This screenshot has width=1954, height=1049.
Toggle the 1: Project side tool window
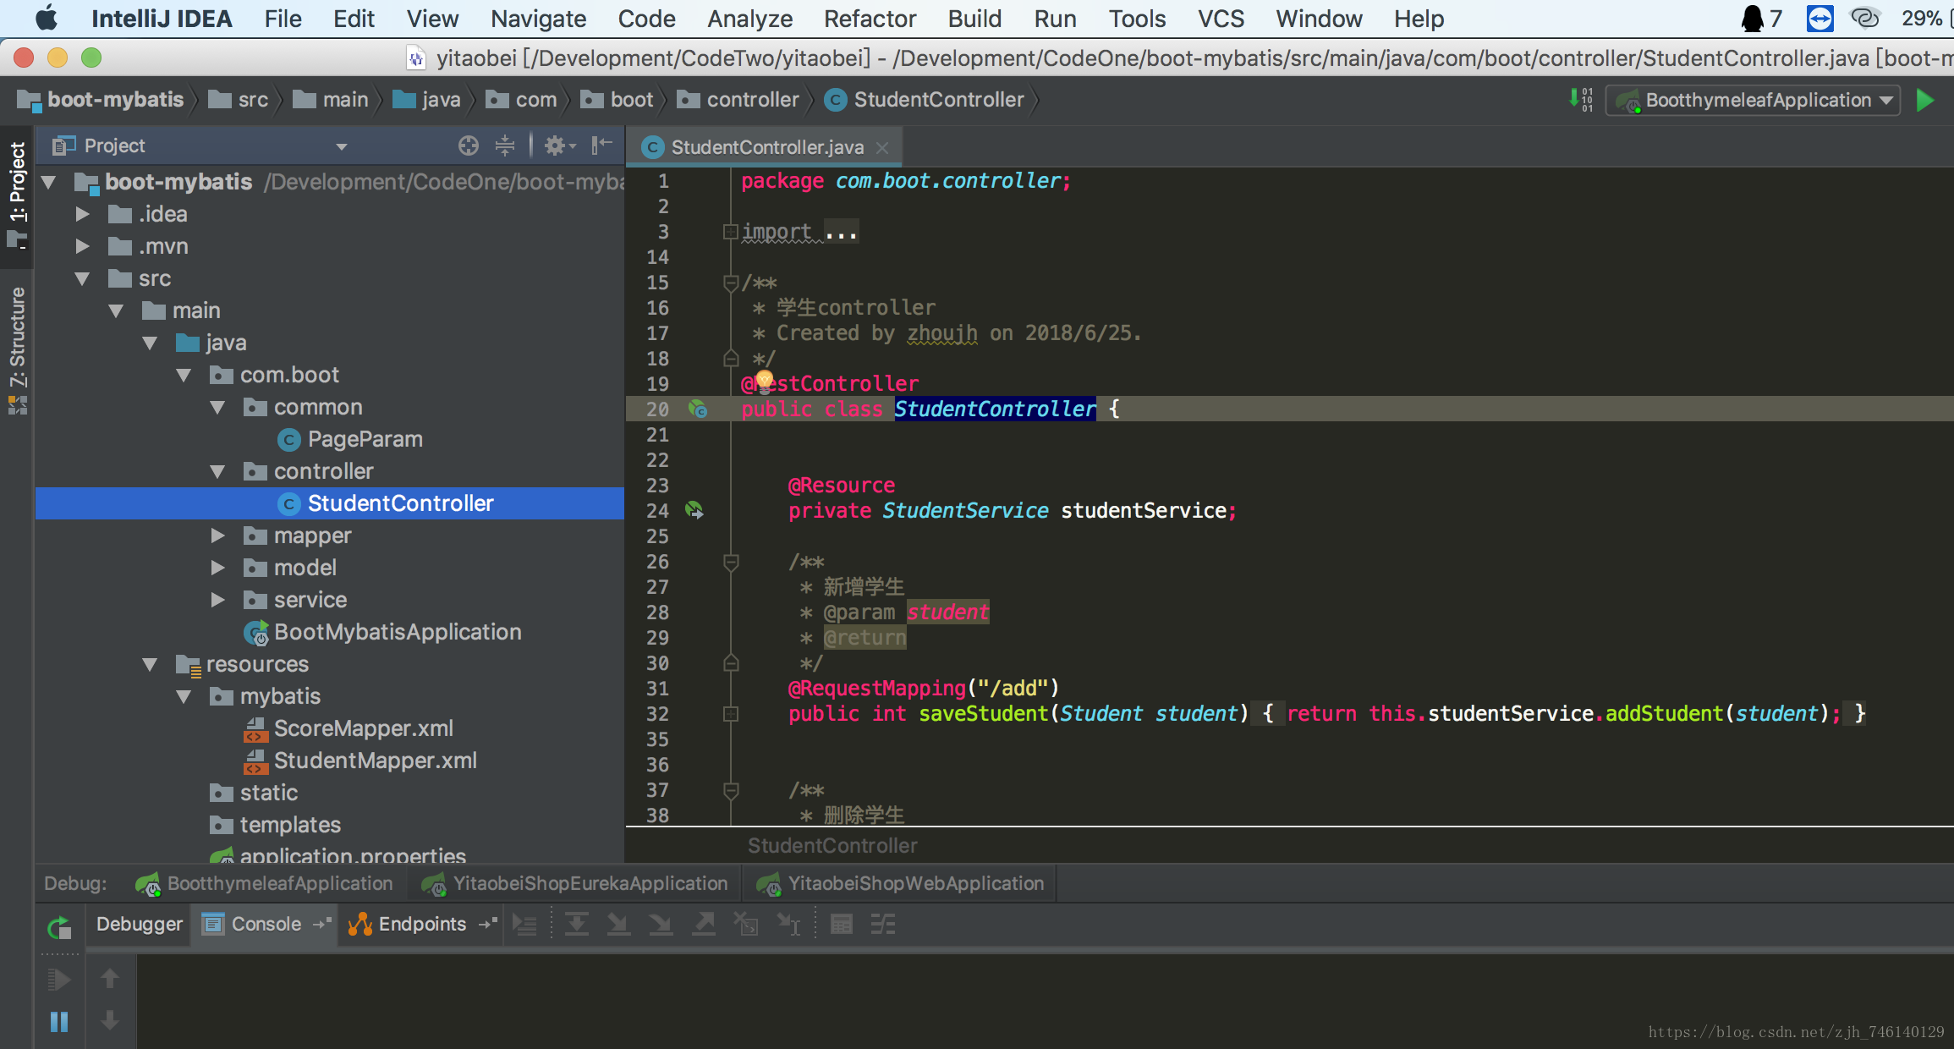(17, 196)
